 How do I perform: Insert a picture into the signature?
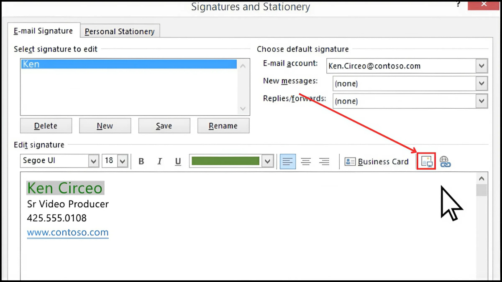click(426, 161)
